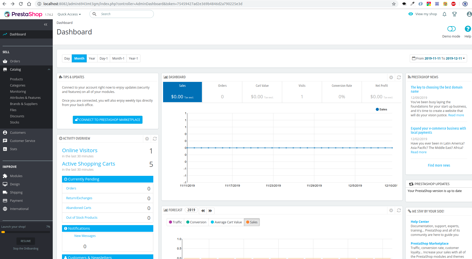Image resolution: width=472 pixels, height=259 pixels.
Task: Refresh the Activity Overview panel
Action: coord(155,139)
